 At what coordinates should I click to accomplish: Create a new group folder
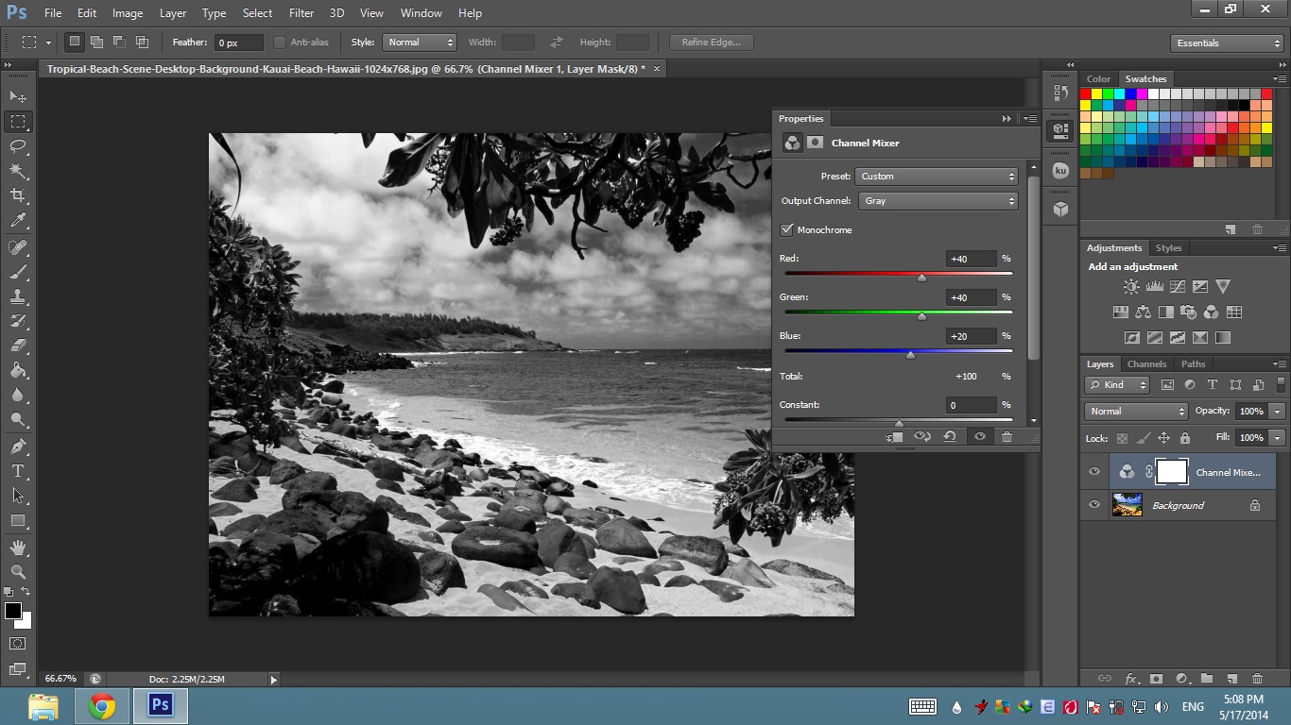click(1206, 678)
